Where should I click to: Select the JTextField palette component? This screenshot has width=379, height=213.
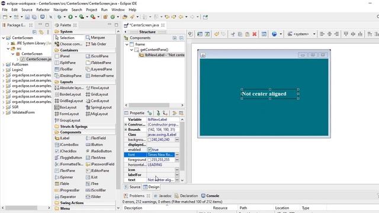pos(96,138)
